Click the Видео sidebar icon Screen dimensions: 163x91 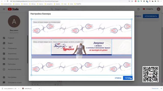point(4,43)
